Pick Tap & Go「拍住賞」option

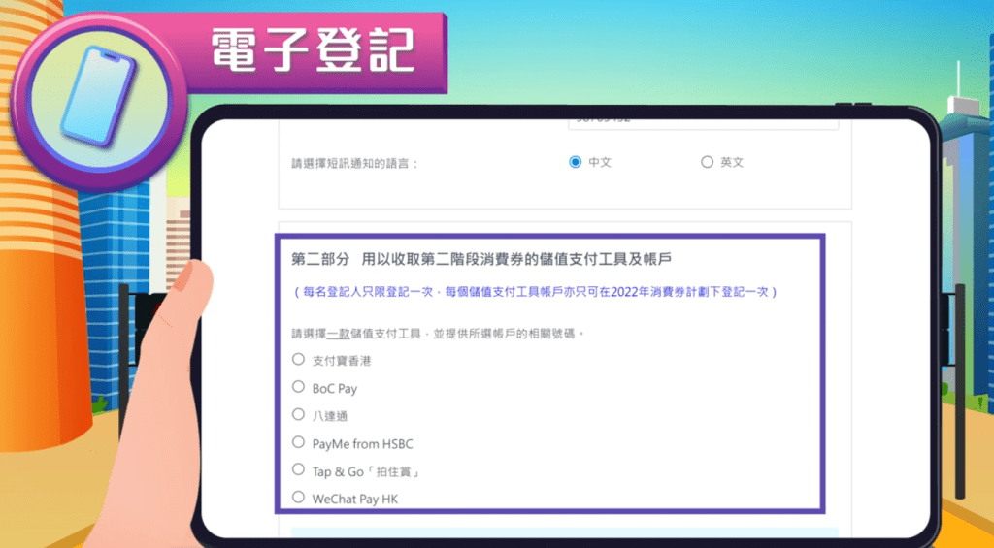coord(298,469)
